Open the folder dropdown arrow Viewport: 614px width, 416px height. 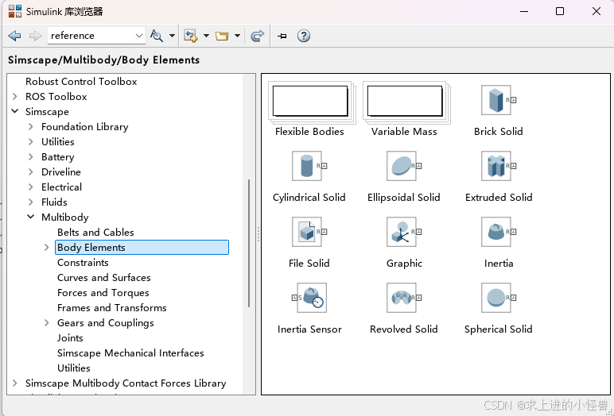click(x=237, y=36)
